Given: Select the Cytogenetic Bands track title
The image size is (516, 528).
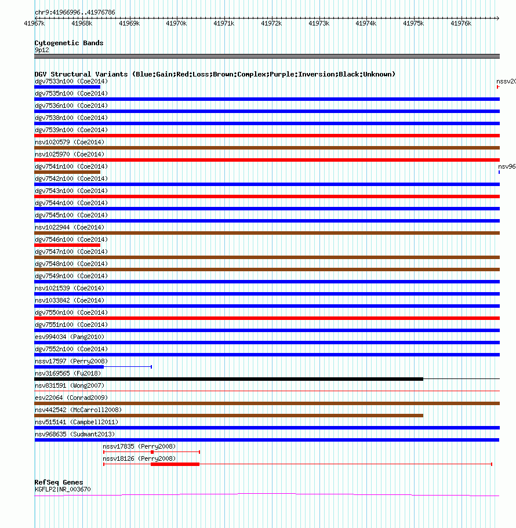Looking at the screenshot, I should [x=69, y=43].
